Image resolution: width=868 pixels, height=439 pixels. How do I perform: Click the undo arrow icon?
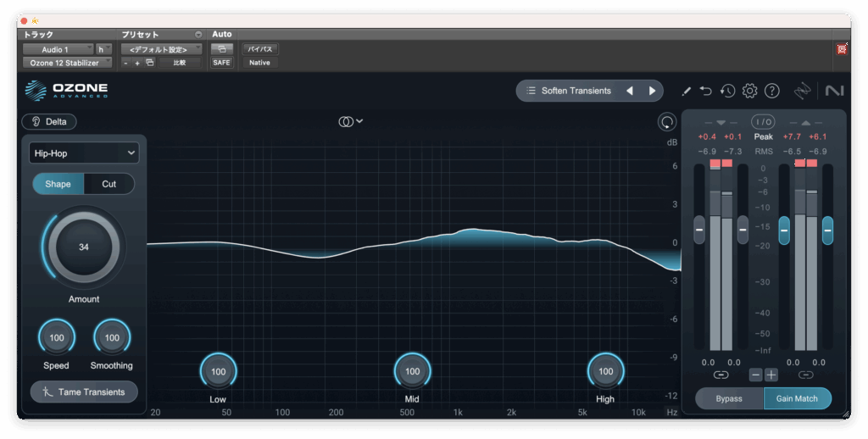point(706,91)
